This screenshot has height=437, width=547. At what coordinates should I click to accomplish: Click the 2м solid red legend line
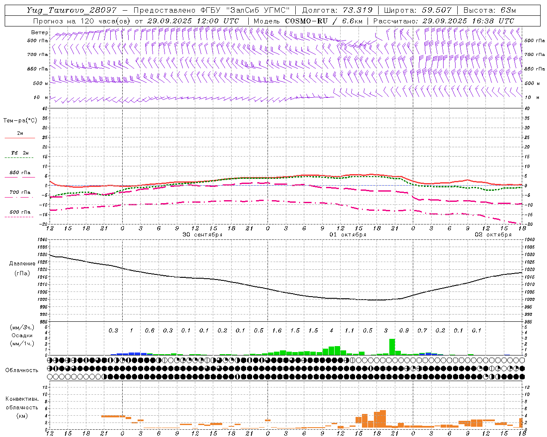20,138
